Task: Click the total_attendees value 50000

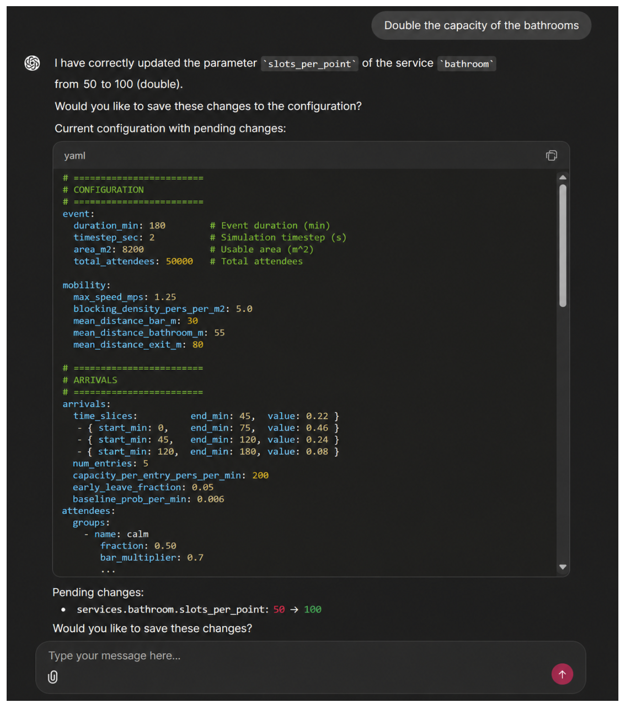Action: (x=179, y=261)
